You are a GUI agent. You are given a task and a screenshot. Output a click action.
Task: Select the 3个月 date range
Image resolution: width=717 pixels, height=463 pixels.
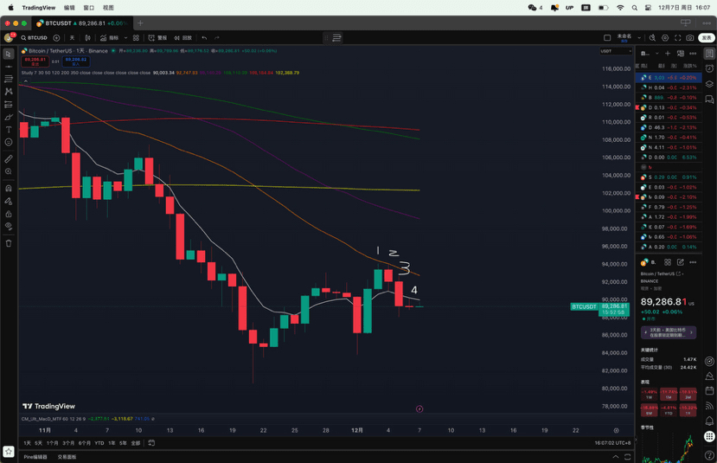(x=68, y=443)
